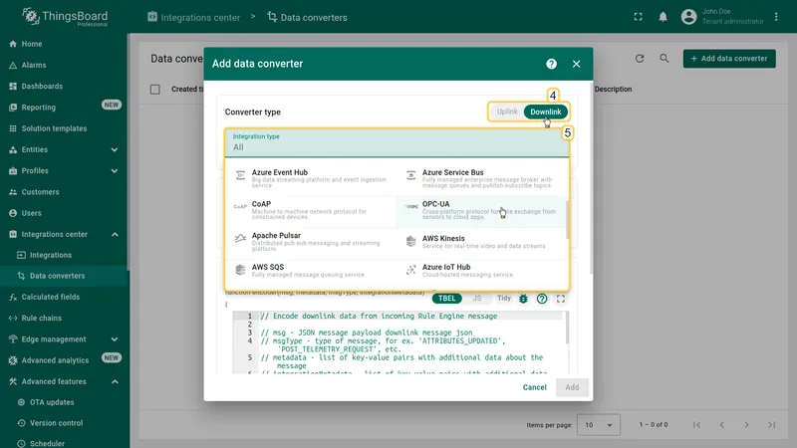Choose Azure Service Bus integration
The height and width of the screenshot is (448, 797).
(481, 179)
